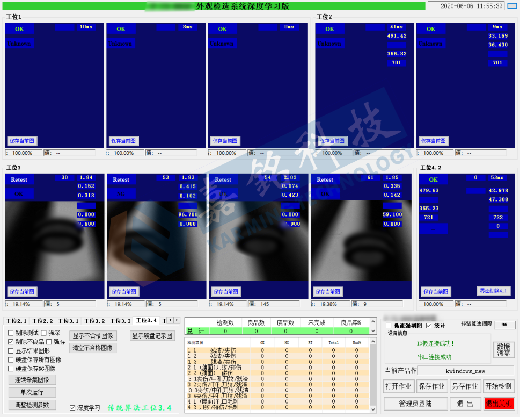Screen dimensions: 520x417
Task: Open admin login via 管理员登陆
Action: pyautogui.click(x=415, y=404)
